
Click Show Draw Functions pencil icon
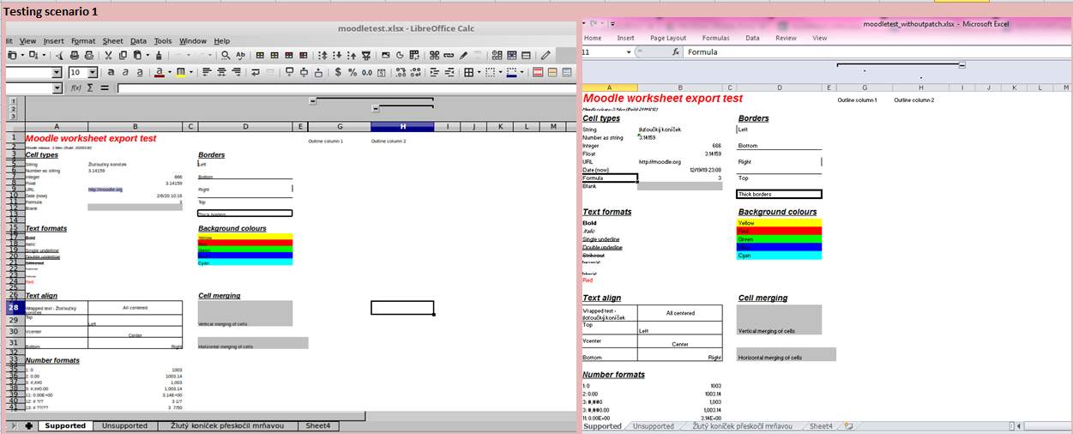[546, 55]
